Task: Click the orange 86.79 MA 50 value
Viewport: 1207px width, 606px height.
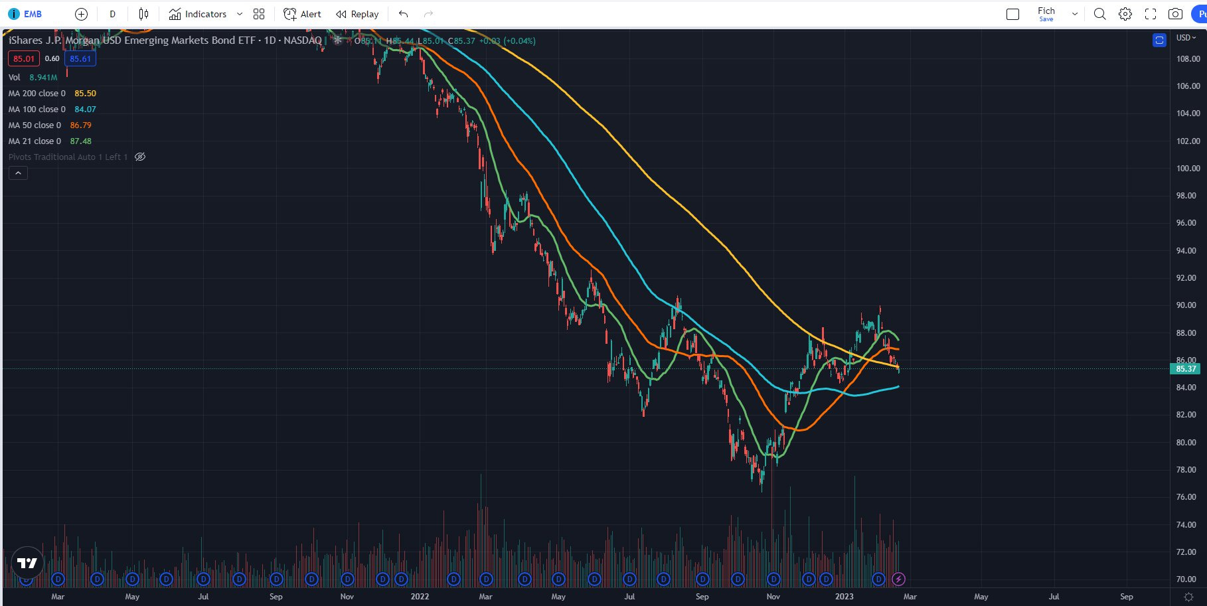Action: (80, 125)
